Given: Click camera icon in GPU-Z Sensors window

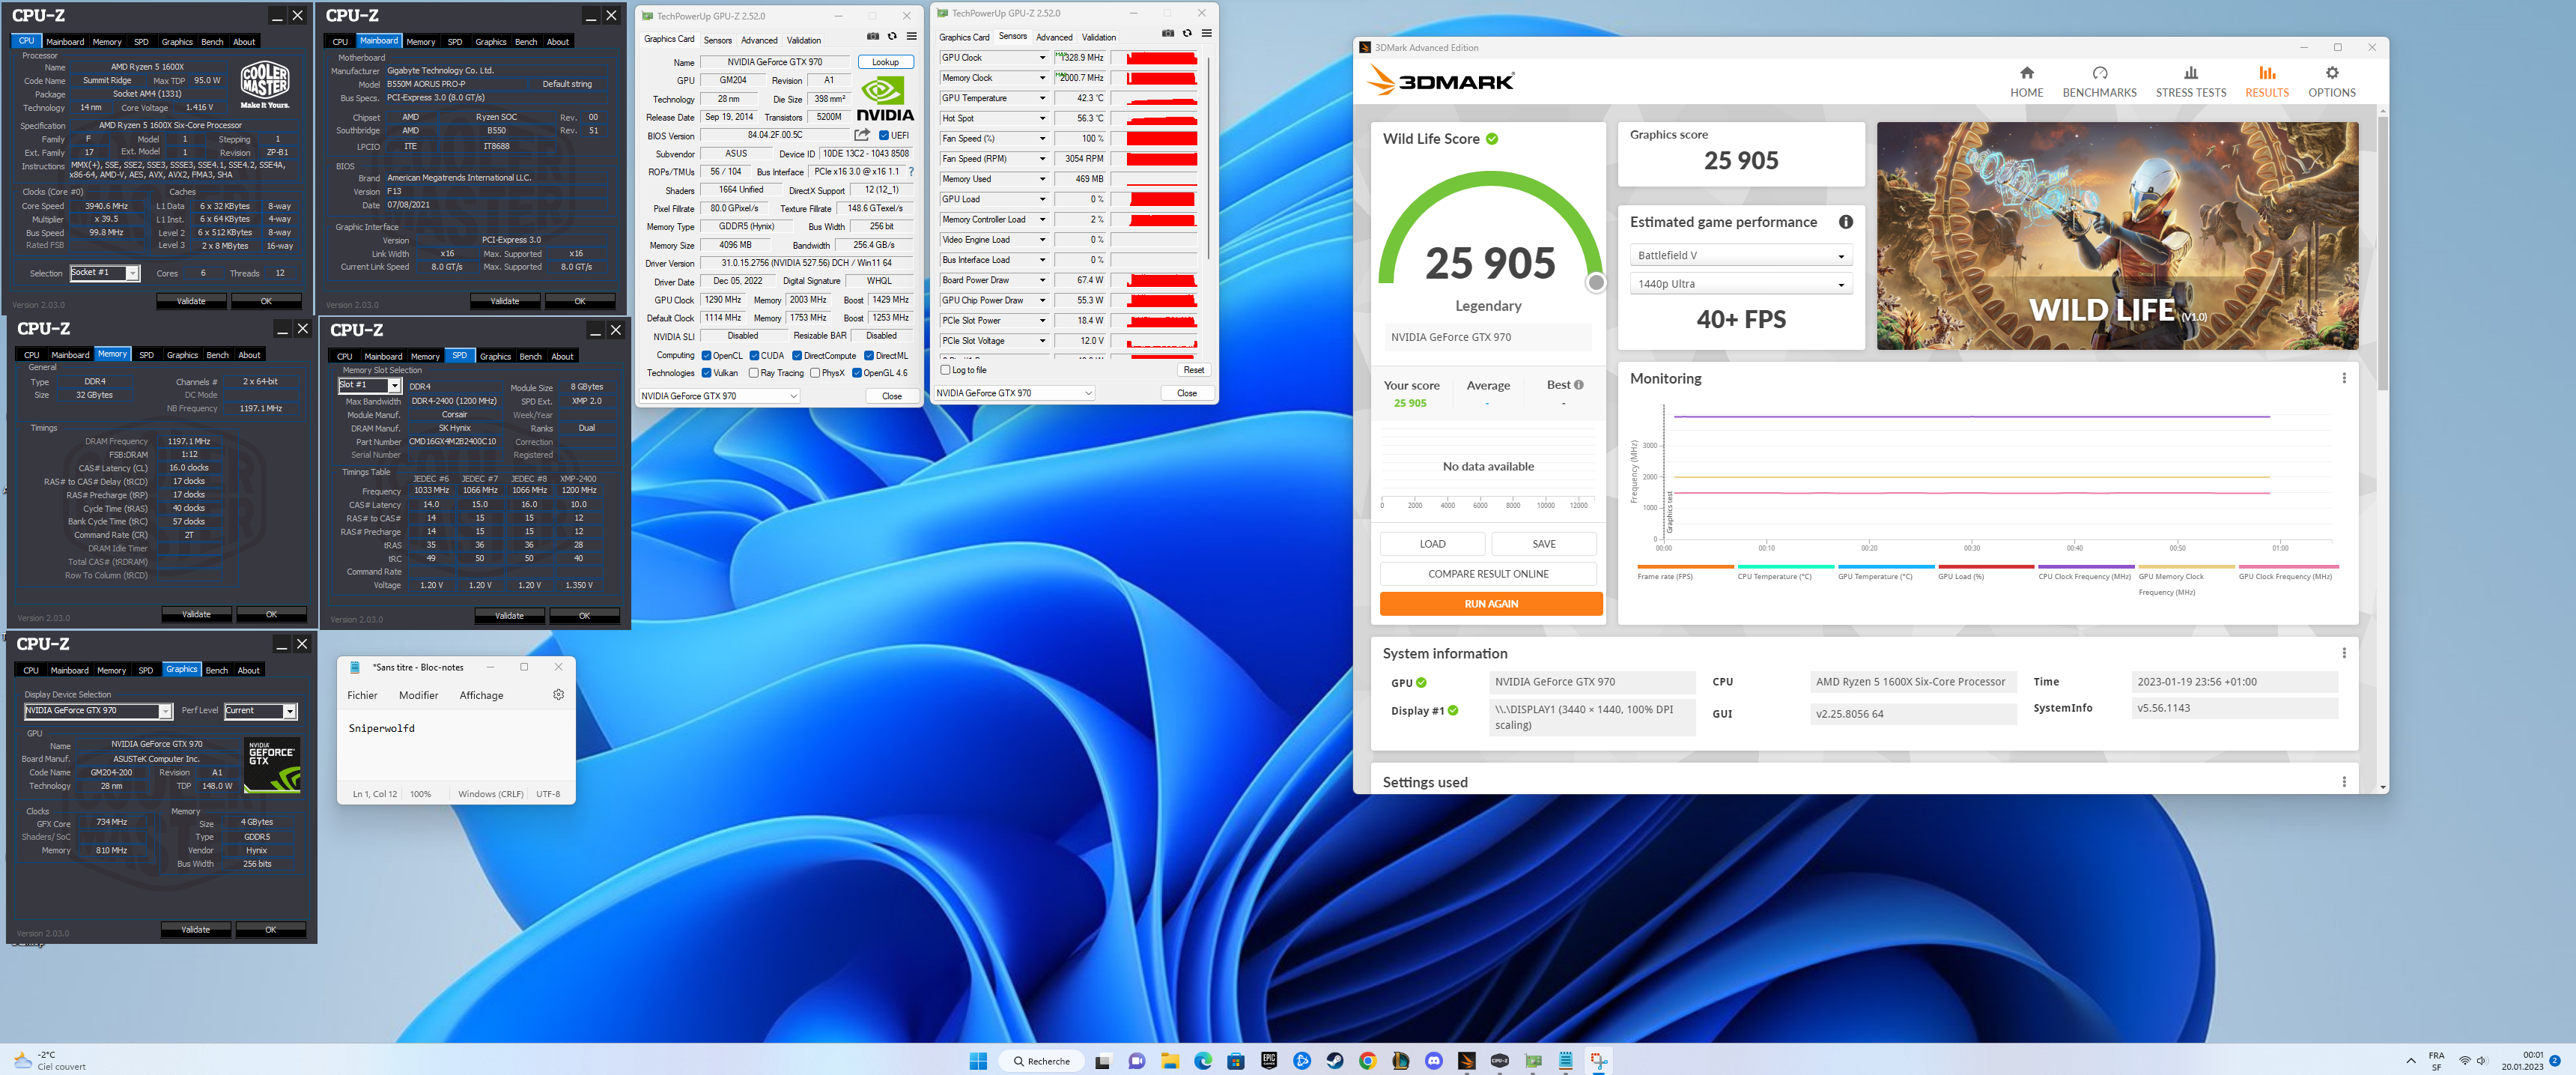Looking at the screenshot, I should point(1167,33).
